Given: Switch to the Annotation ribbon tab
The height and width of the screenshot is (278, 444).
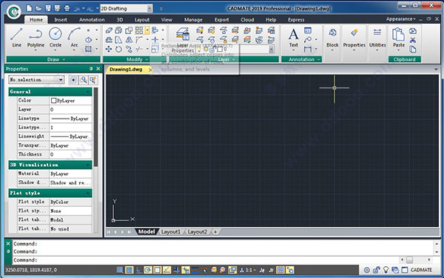Looking at the screenshot, I should point(92,19).
